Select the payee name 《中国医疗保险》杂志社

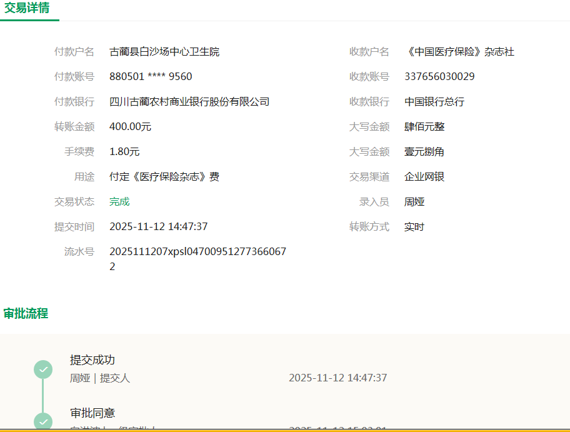(x=459, y=52)
